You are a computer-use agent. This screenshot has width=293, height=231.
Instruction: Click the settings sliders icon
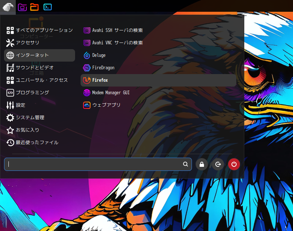click(10, 105)
